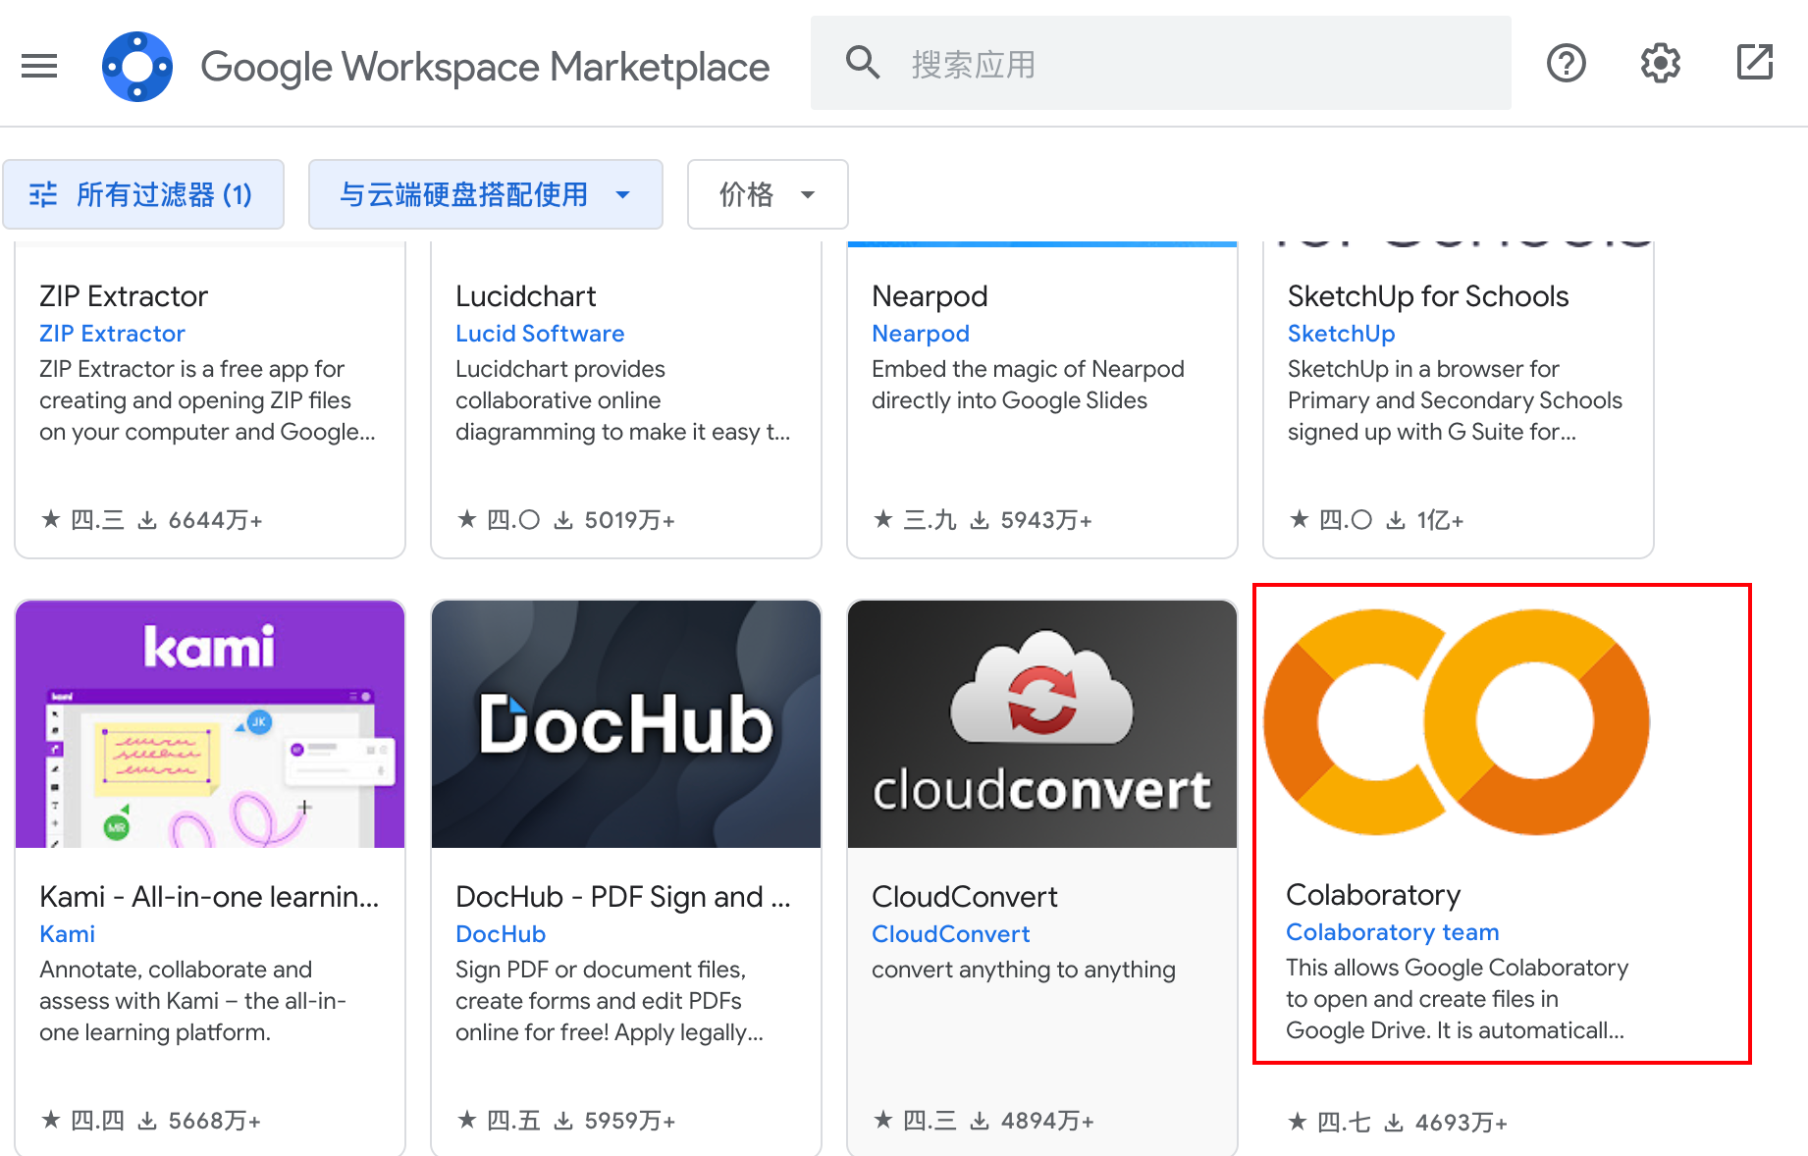1808x1156 pixels.
Task: Open the Colaboratory app title
Action: pyautogui.click(x=1373, y=895)
